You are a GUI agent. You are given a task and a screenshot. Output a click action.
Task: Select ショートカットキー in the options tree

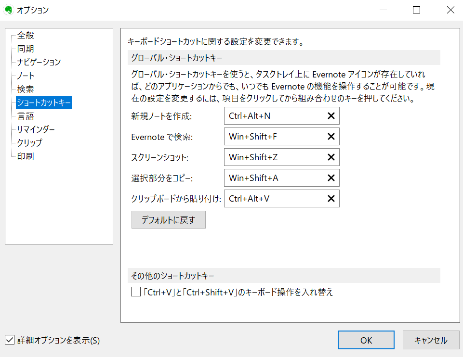click(44, 102)
